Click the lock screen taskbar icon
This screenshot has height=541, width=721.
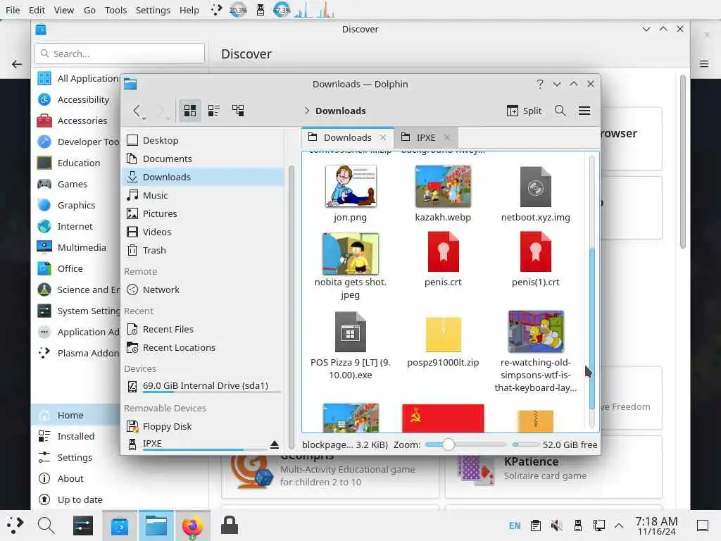click(x=230, y=526)
